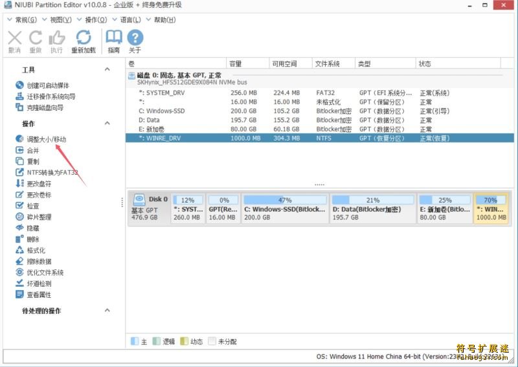This screenshot has height=367, width=518.
Task: Click the Logical (逻辑) legend color swatch
Action: (156, 341)
